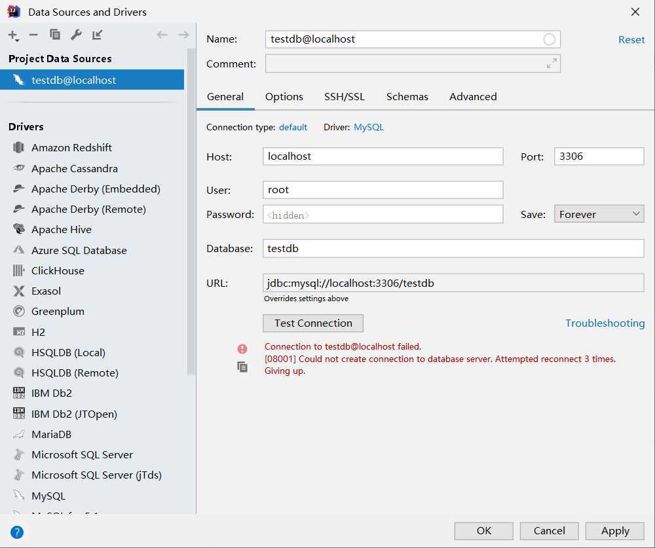Change Connection type via default link
Image resolution: width=655 pixels, height=548 pixels.
(293, 127)
